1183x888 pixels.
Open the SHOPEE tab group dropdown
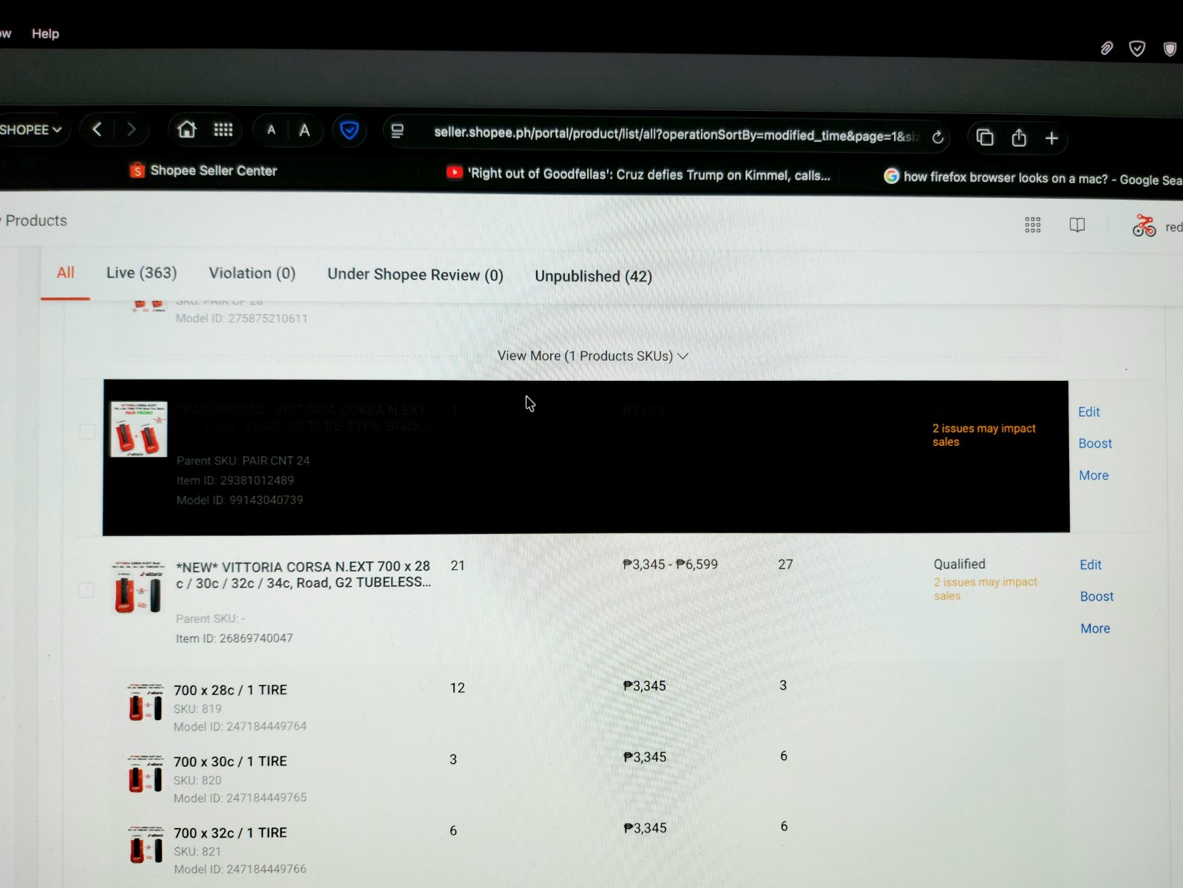point(31,130)
